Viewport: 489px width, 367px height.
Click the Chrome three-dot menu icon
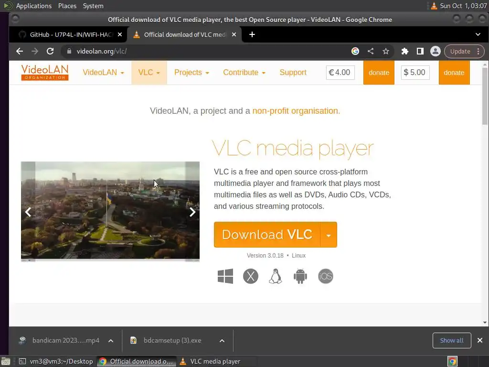[x=478, y=51]
